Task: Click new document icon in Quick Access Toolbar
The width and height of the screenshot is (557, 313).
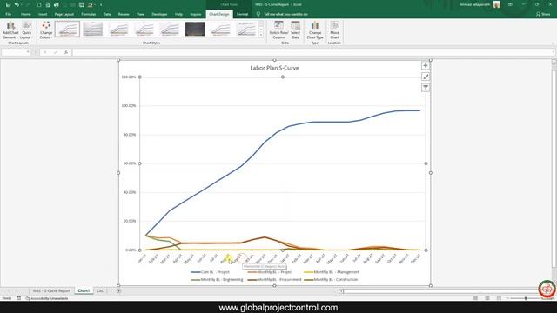Action: pyautogui.click(x=39, y=5)
